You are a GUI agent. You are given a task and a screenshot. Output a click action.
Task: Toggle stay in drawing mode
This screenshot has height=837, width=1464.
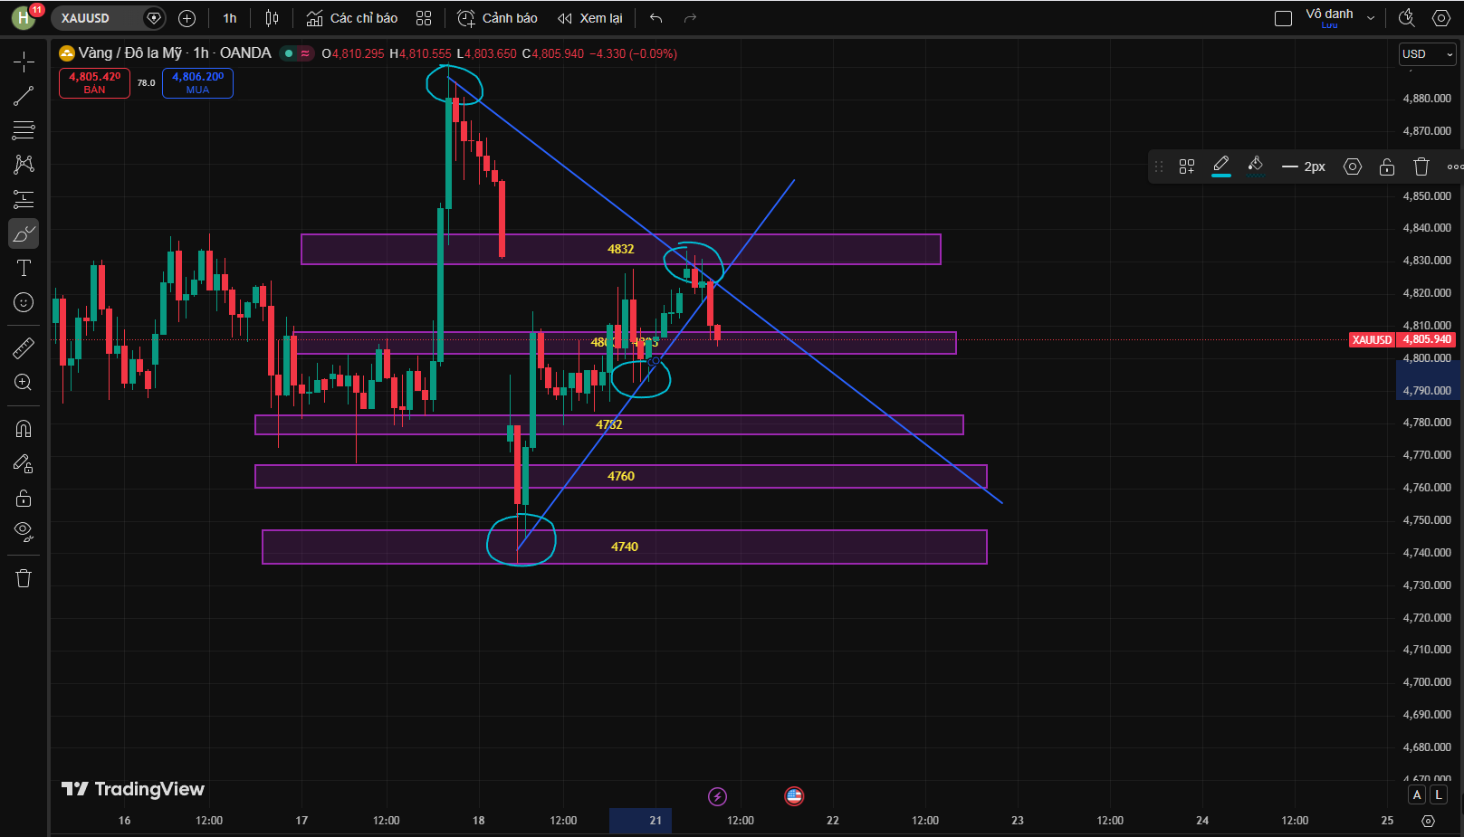tap(24, 464)
